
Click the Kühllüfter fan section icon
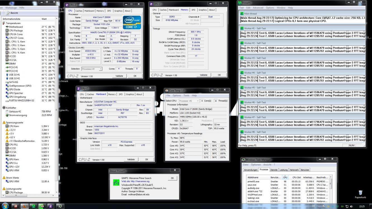4,107
